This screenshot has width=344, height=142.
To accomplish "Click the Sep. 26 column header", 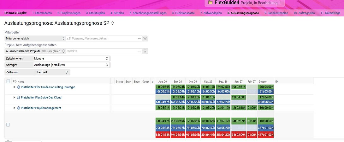I will tap(178, 81).
